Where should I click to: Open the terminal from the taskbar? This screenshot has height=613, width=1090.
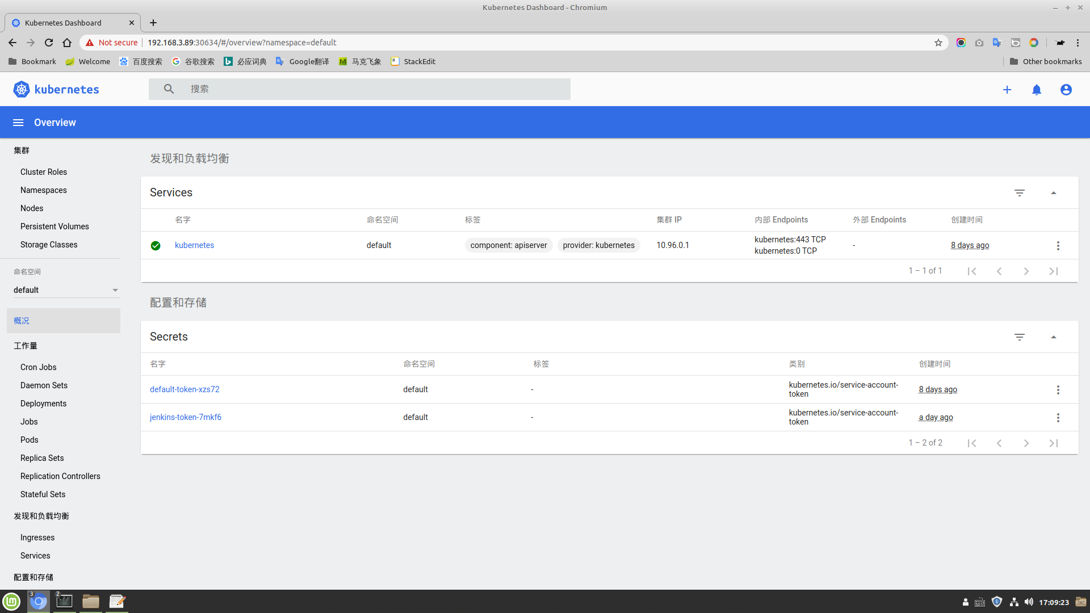64,602
